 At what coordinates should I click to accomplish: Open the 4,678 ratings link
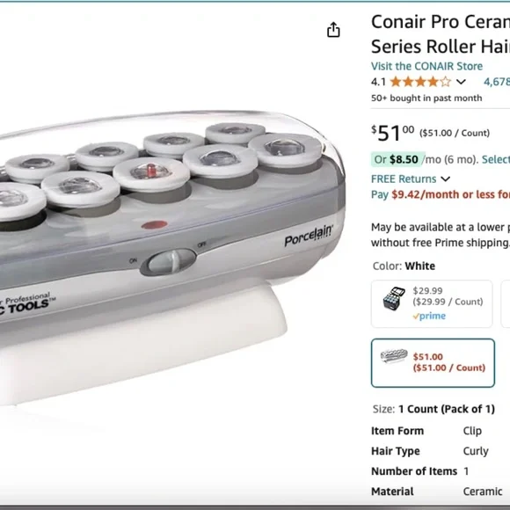coord(497,82)
